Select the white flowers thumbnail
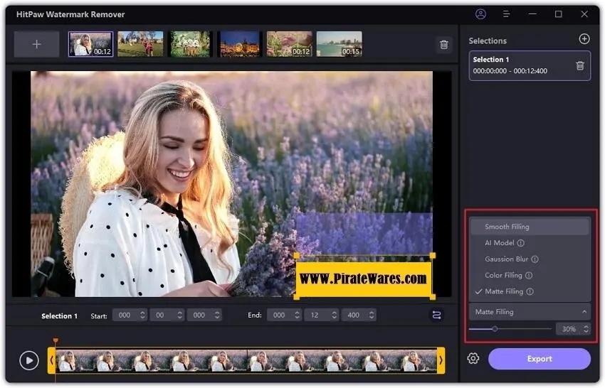The width and height of the screenshot is (605, 388). click(x=190, y=44)
